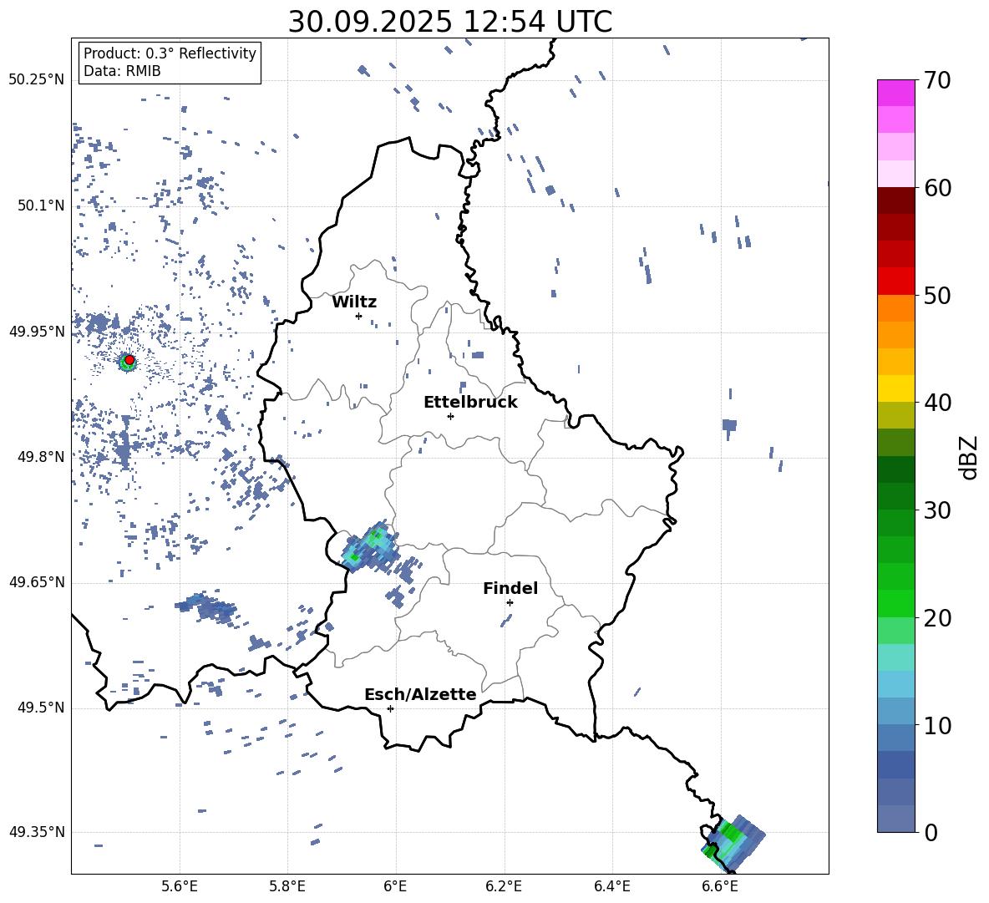Click the 5.6°E longitude tick label
Screen dimensions: 989x903
coord(180,886)
